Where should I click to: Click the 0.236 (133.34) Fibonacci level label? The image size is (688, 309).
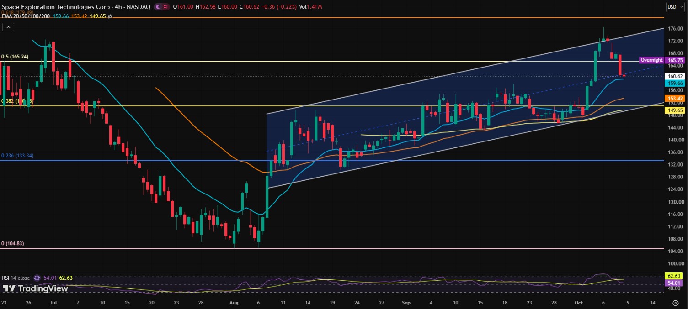pyautogui.click(x=17, y=156)
